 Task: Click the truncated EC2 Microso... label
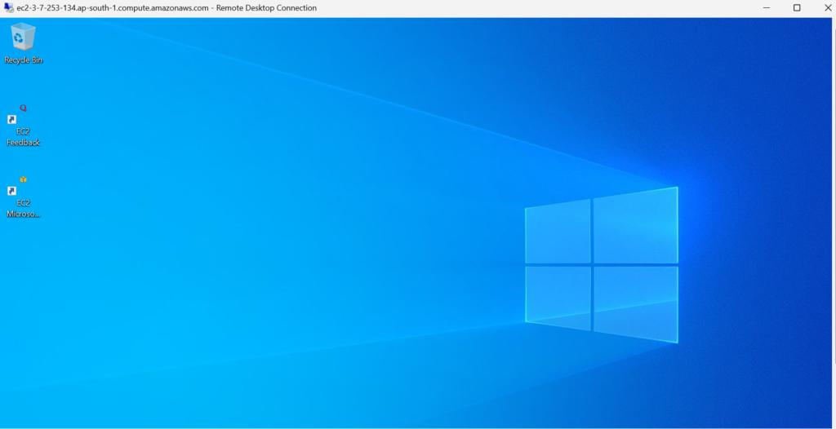click(x=23, y=209)
